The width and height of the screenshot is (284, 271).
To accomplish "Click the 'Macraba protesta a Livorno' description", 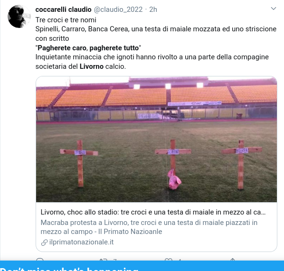I will 149,227.
